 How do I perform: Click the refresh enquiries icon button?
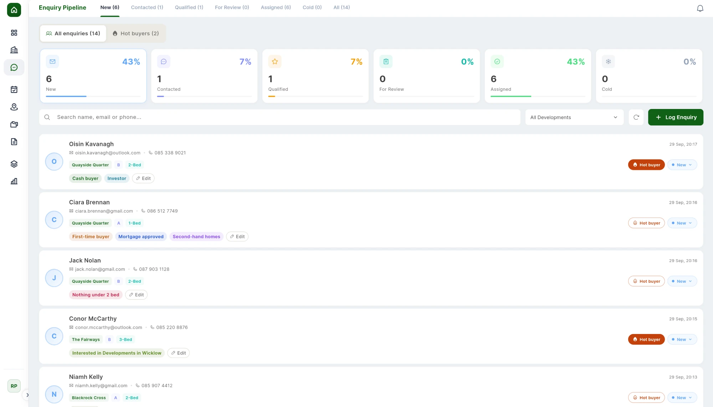pos(636,117)
